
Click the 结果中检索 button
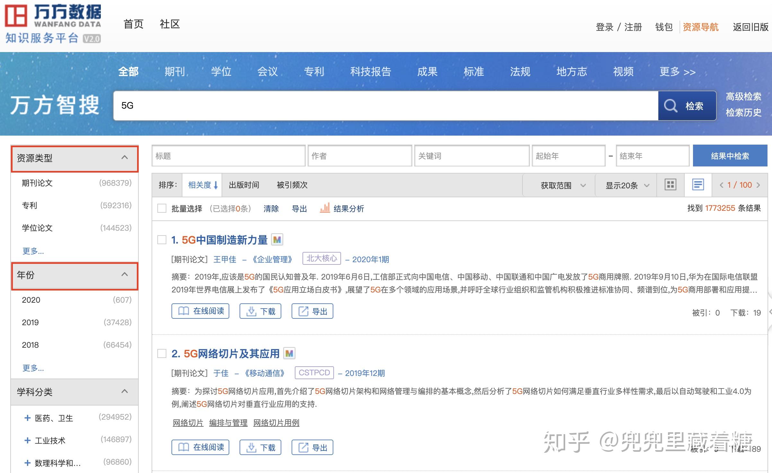[730, 156]
